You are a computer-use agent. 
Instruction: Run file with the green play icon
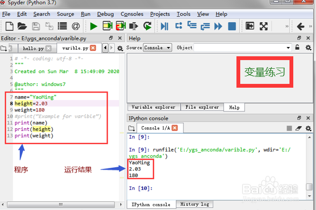94,27
